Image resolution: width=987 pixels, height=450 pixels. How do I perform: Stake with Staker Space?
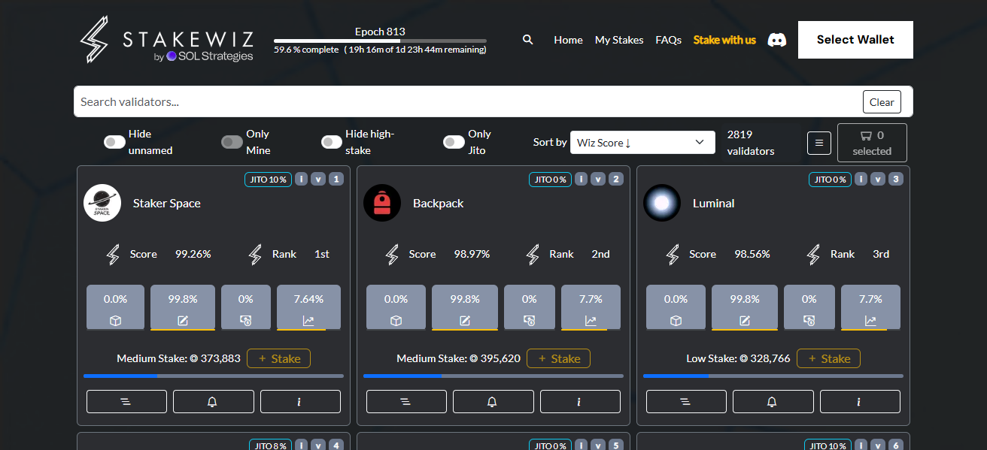point(278,358)
